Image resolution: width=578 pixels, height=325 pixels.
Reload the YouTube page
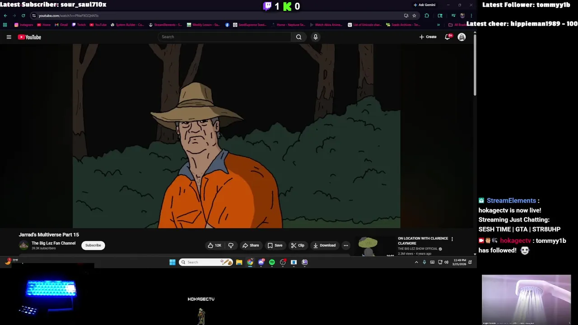pyautogui.click(x=23, y=15)
